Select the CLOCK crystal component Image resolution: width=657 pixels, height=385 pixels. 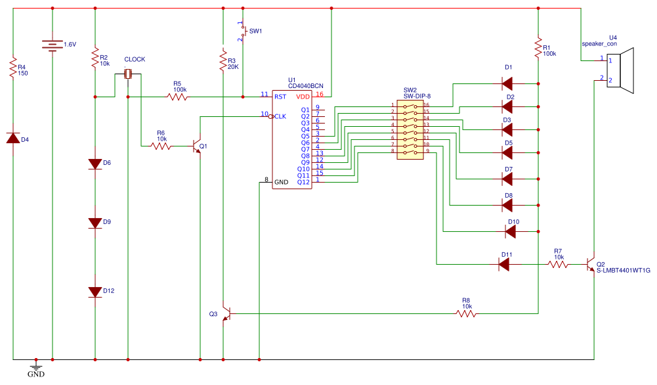tap(128, 74)
